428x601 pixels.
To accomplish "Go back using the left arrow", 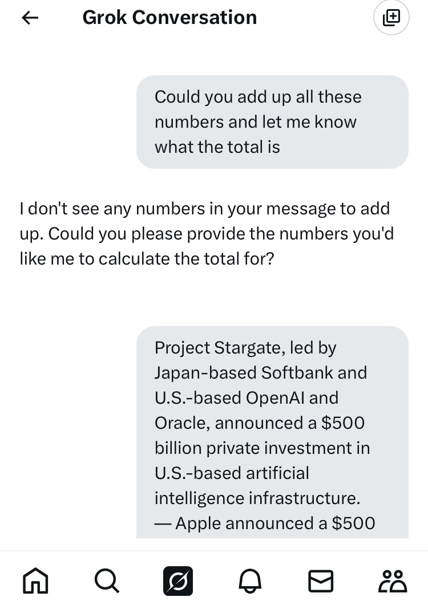I will [x=30, y=18].
